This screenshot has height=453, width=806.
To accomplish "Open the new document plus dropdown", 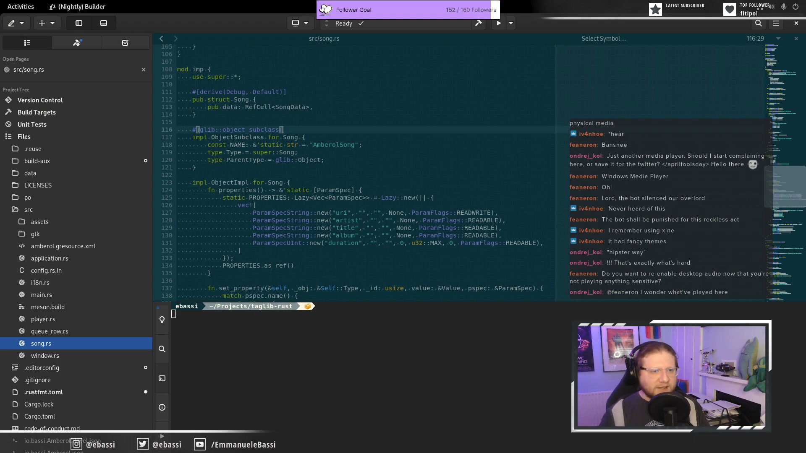I will pyautogui.click(x=47, y=23).
